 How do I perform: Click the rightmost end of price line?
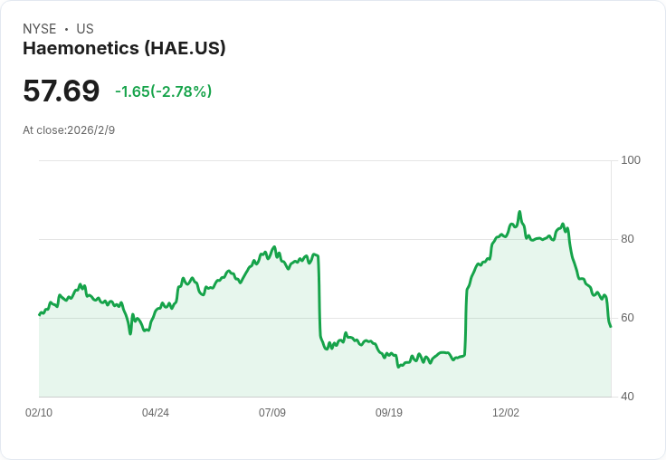pyautogui.click(x=611, y=326)
